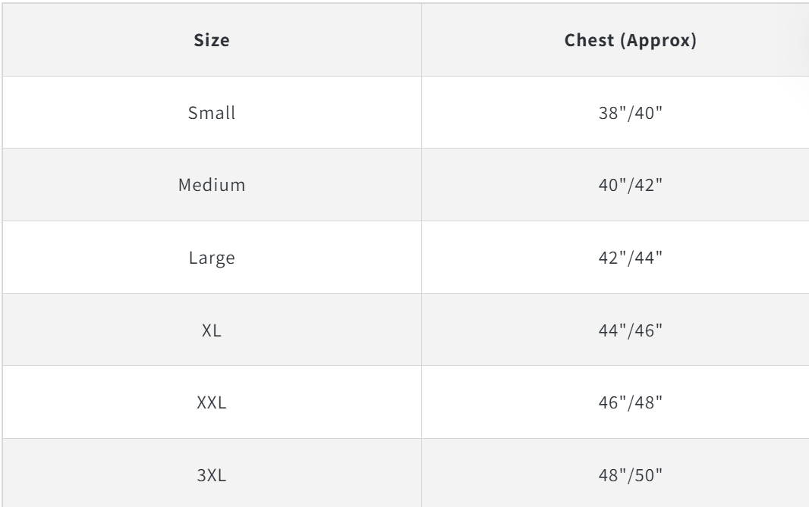The image size is (809, 507).
Task: Click the 48"/50" chest measurement
Action: click(x=631, y=476)
